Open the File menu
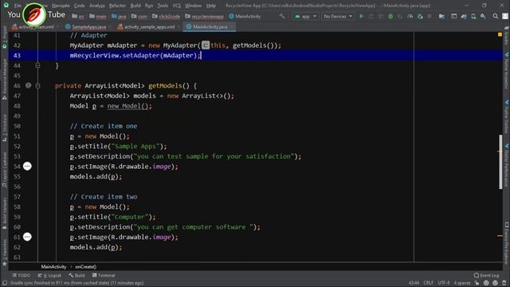The height and width of the screenshot is (287, 510). click(18, 6)
